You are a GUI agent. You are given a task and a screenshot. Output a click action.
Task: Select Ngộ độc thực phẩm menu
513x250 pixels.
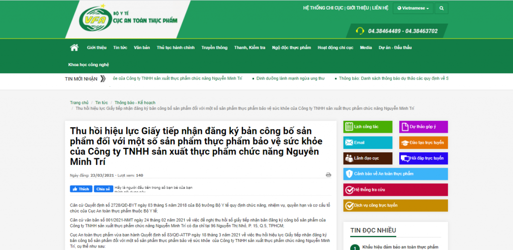(292, 48)
